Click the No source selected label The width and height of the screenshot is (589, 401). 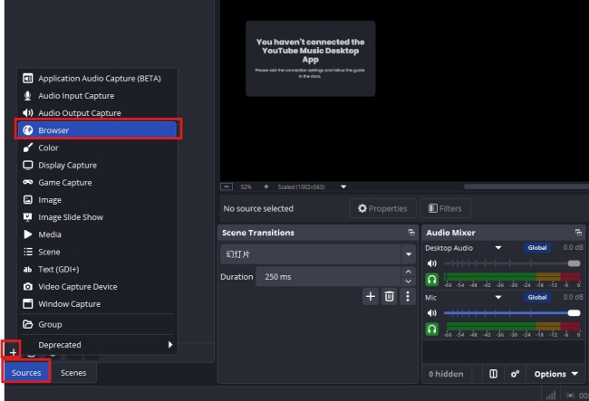tap(258, 208)
